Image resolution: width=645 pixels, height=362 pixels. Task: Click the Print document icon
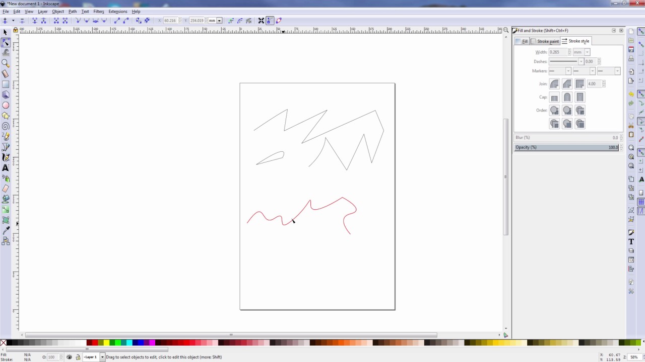[631, 59]
